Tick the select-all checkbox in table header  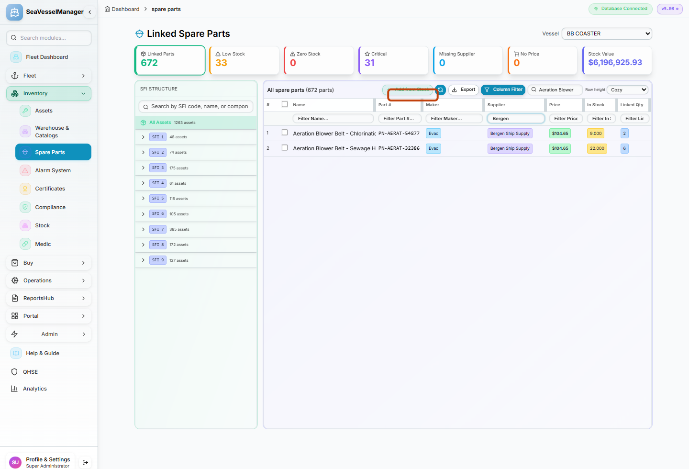click(285, 104)
